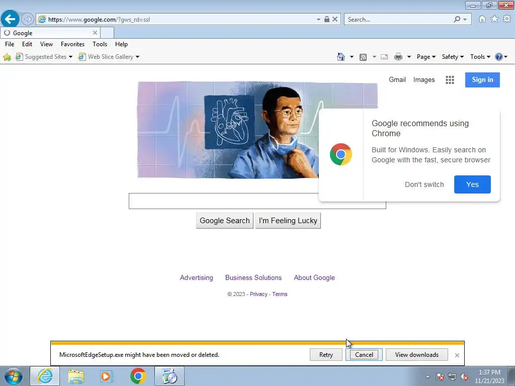Click the security lock icon in address bar
The image size is (515, 386).
(x=327, y=20)
